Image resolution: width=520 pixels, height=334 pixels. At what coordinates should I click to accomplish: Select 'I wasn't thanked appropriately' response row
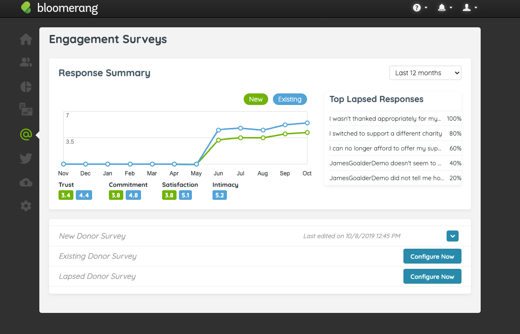click(395, 119)
